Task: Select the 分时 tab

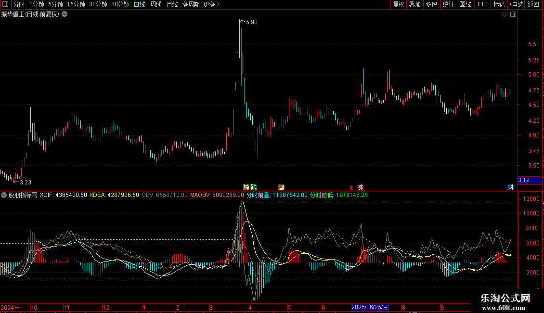Action: pyautogui.click(x=19, y=4)
